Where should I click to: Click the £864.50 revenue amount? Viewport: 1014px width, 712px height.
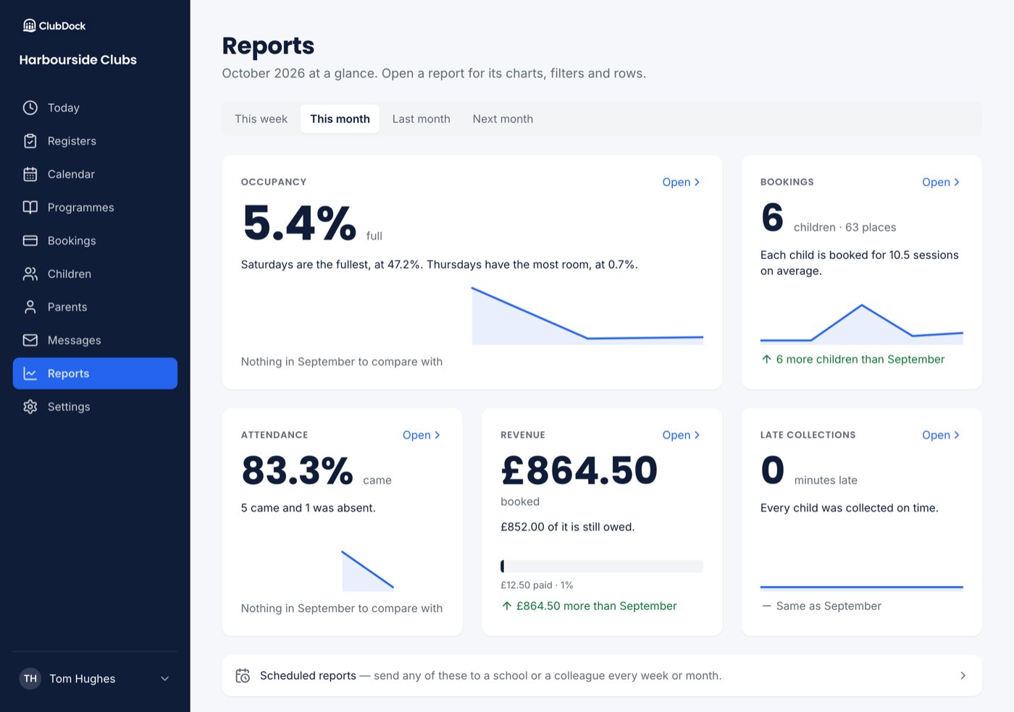579,471
